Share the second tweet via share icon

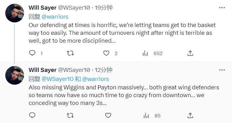[190, 116]
